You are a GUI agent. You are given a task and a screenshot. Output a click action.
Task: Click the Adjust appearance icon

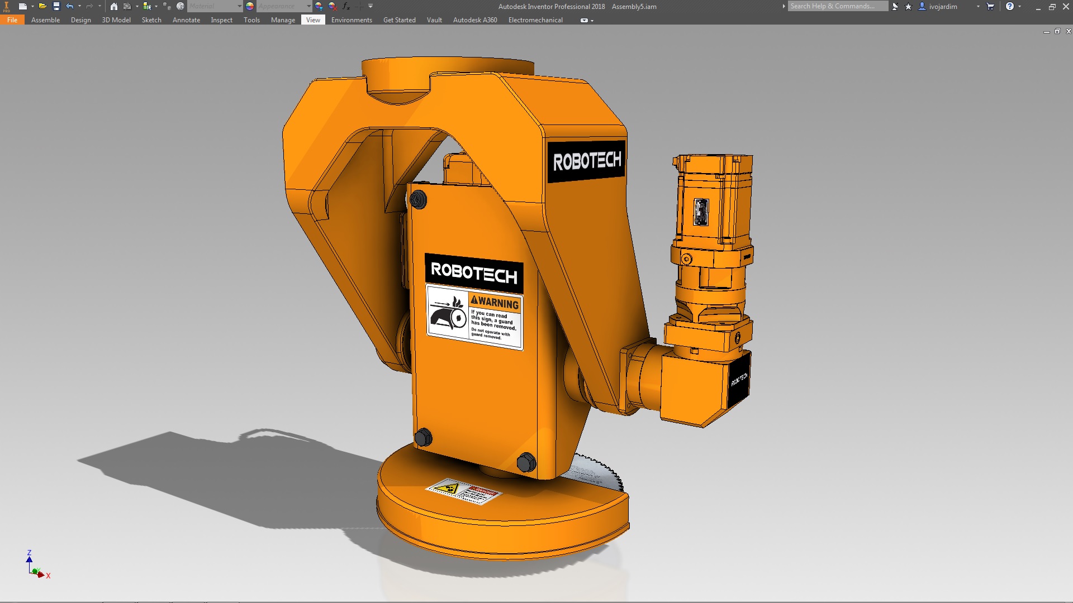pos(319,6)
